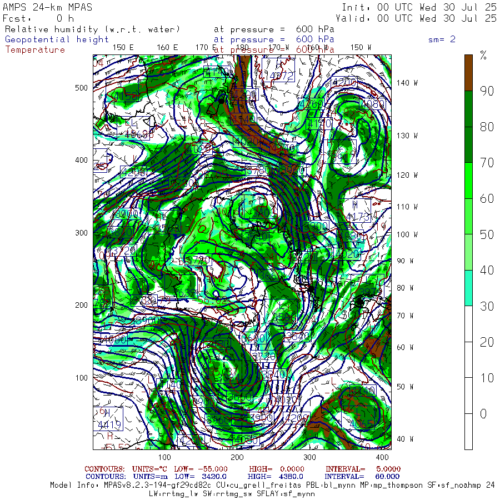This screenshot has width=500, height=500.
Task: Click the red 'INTERVAL= 5.0000' legend value
Action: tap(363, 469)
